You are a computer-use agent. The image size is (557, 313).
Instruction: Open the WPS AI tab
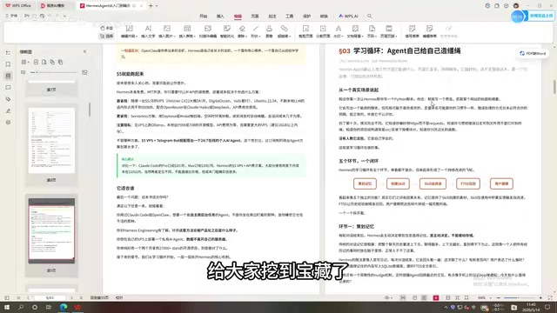coord(348,17)
